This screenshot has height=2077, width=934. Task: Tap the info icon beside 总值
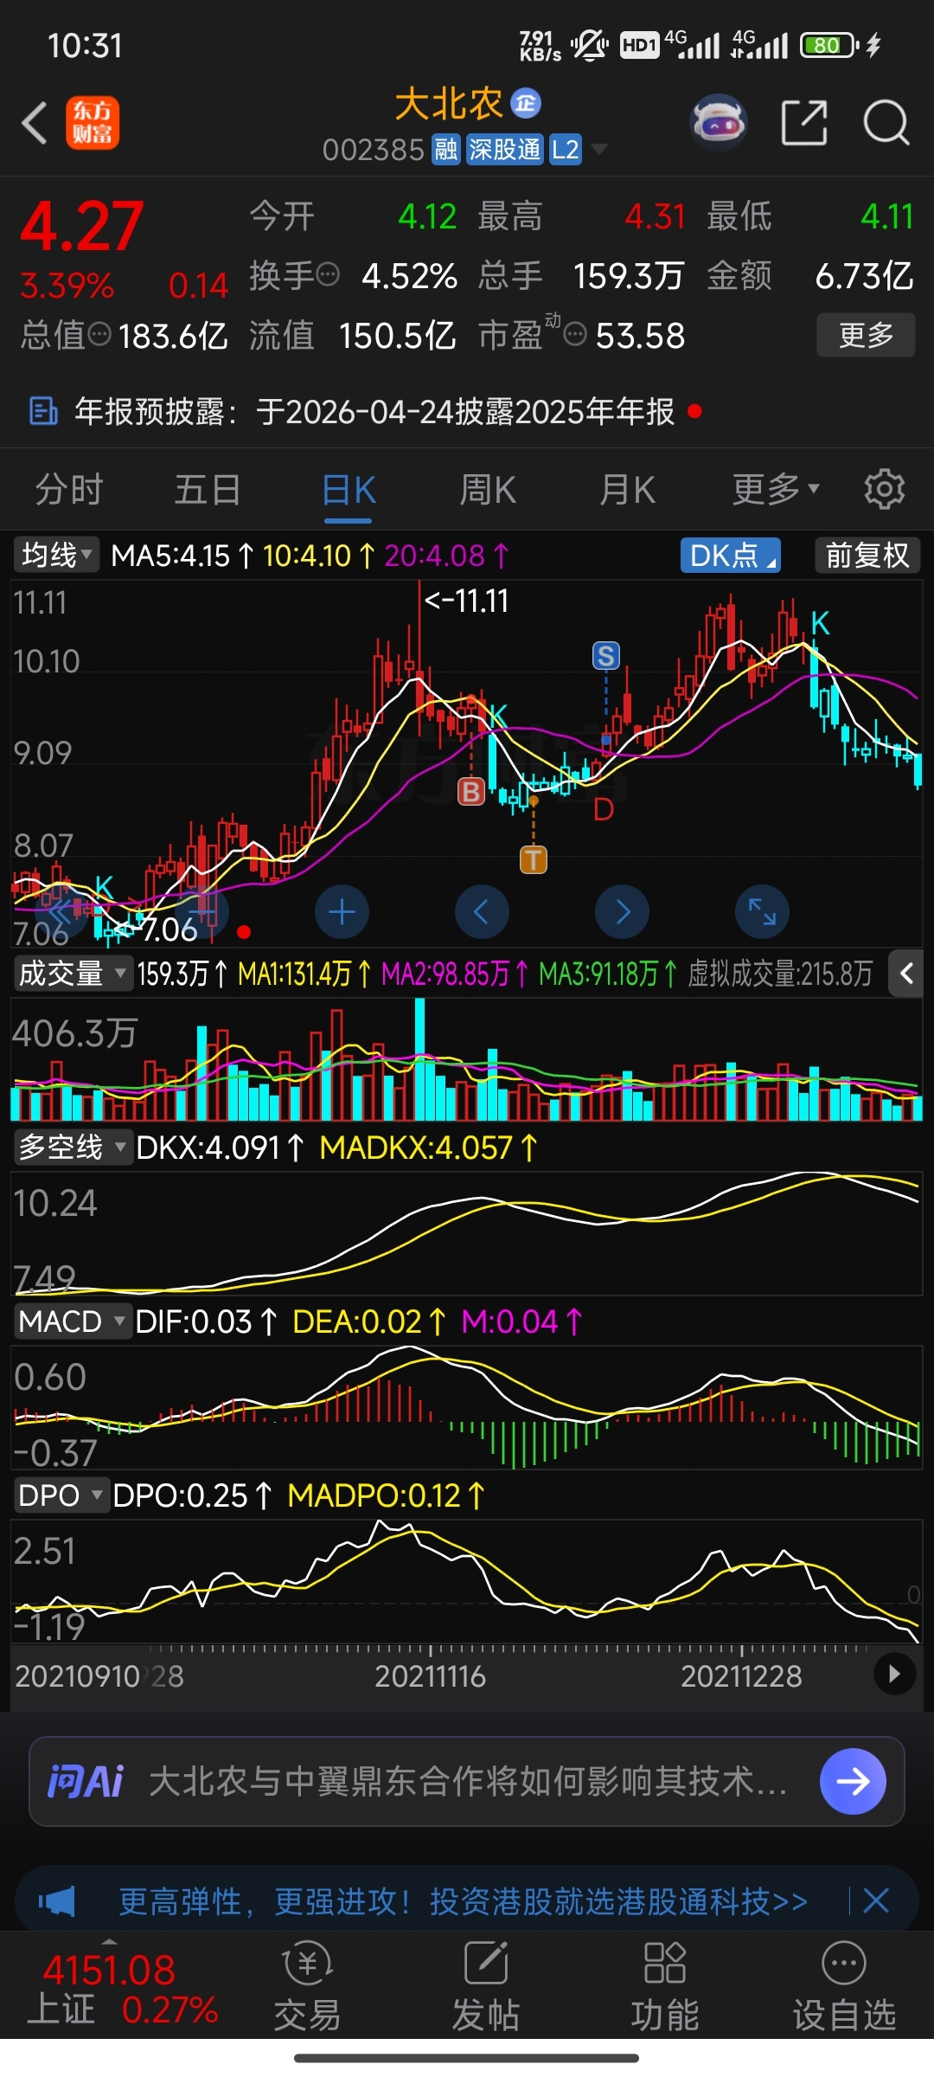[100, 334]
